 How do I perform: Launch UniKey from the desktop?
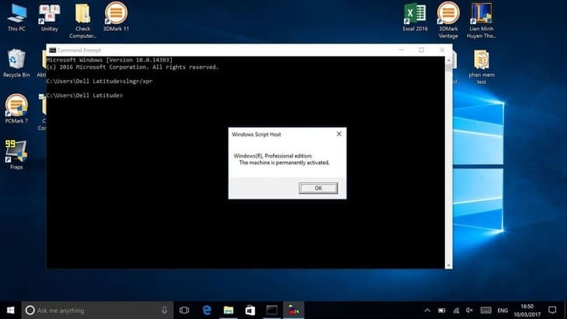click(50, 17)
